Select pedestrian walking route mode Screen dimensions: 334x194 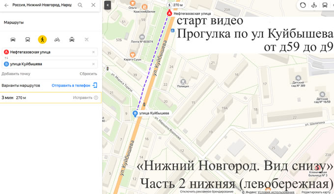point(42,39)
